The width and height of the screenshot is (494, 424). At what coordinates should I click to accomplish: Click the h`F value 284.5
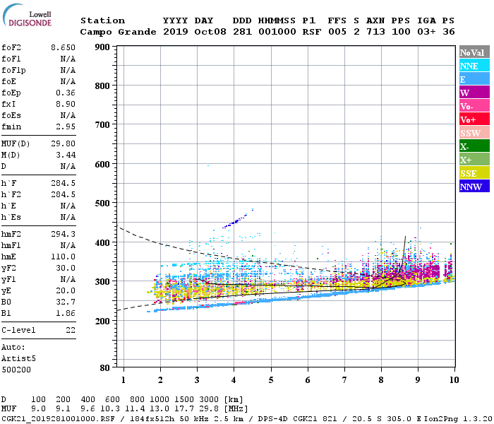click(63, 183)
